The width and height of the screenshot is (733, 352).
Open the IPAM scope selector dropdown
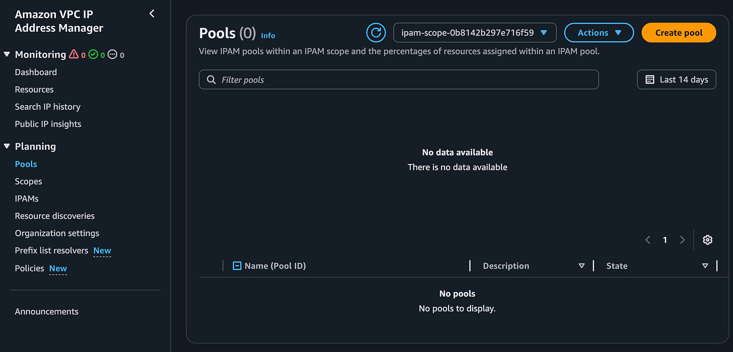pyautogui.click(x=475, y=33)
